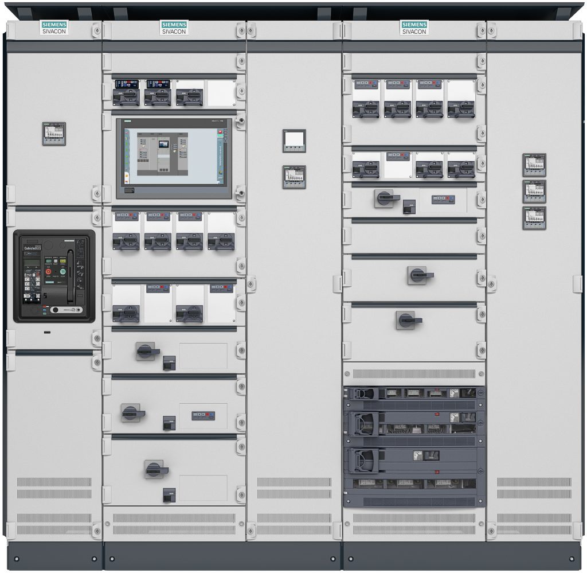The height and width of the screenshot is (573, 587).
Task: Click the middle power meter on the far-right cabinet
Action: click(534, 192)
